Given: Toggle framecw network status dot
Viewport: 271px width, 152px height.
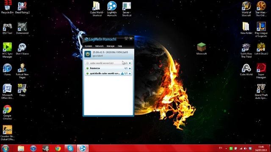Looking at the screenshot, I should click(x=88, y=68).
